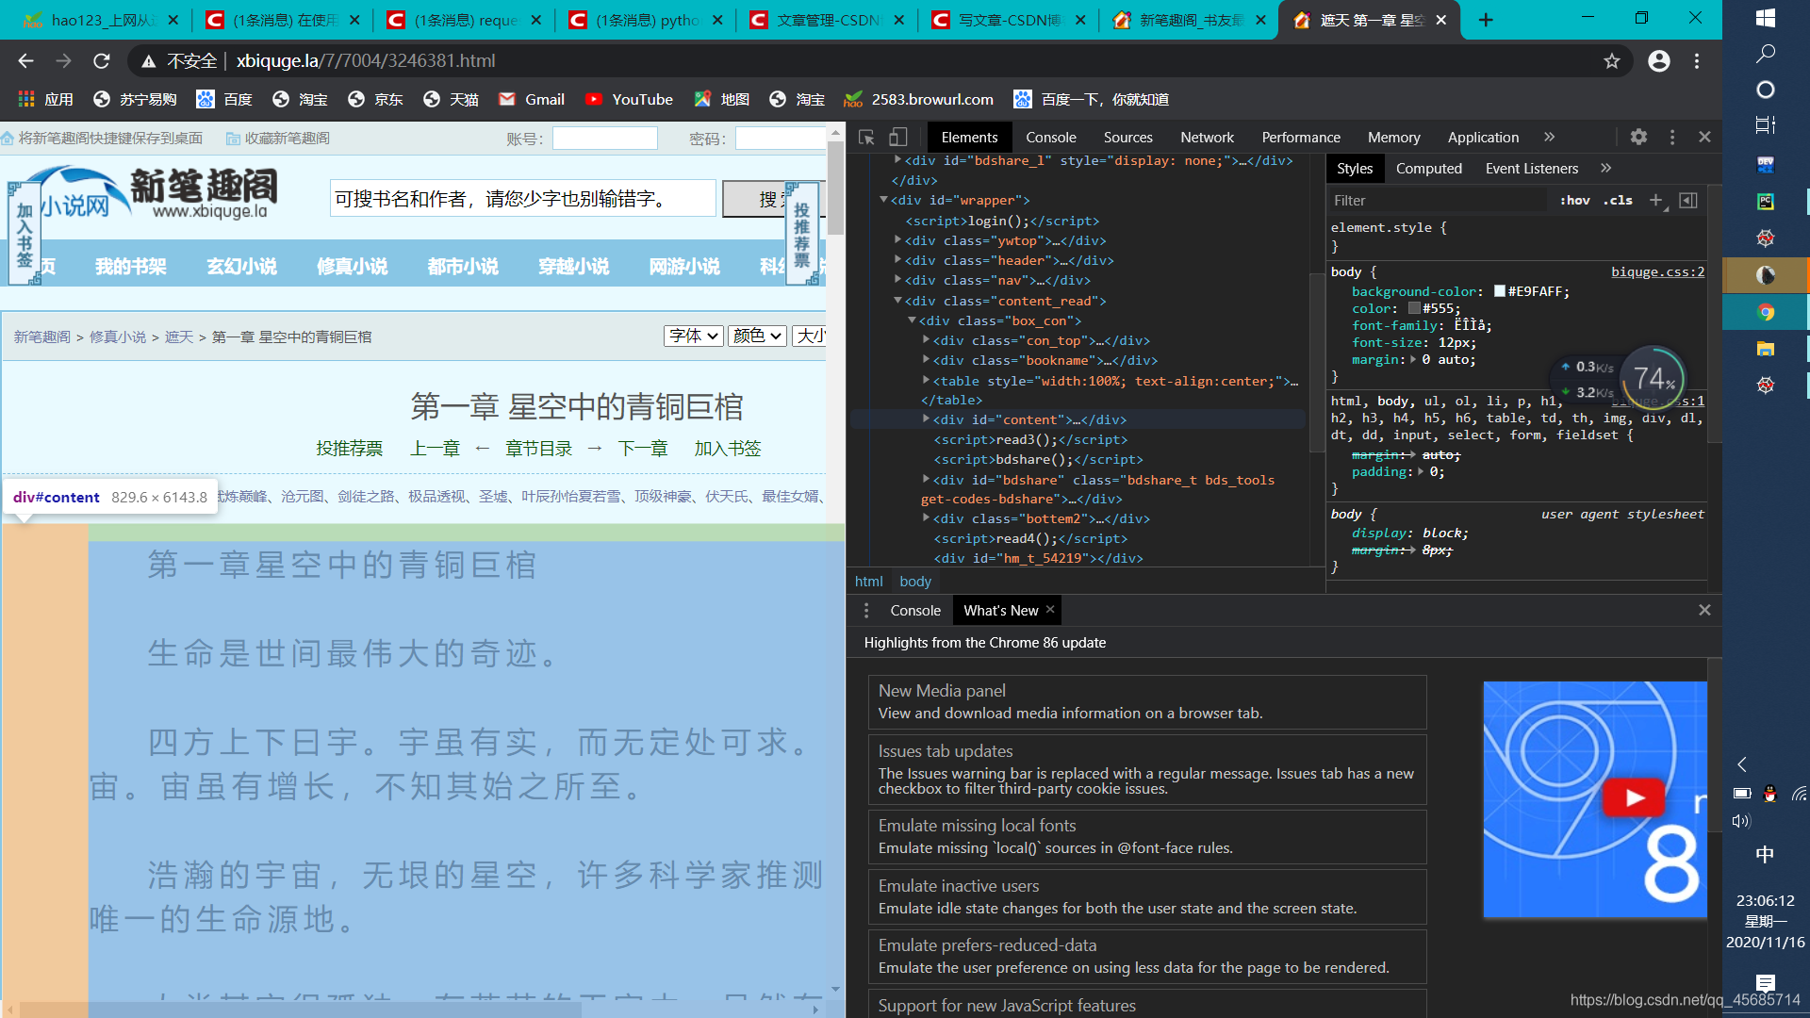Close the DevTools bottom drawer
Image resolution: width=1810 pixels, height=1018 pixels.
pos(1704,611)
